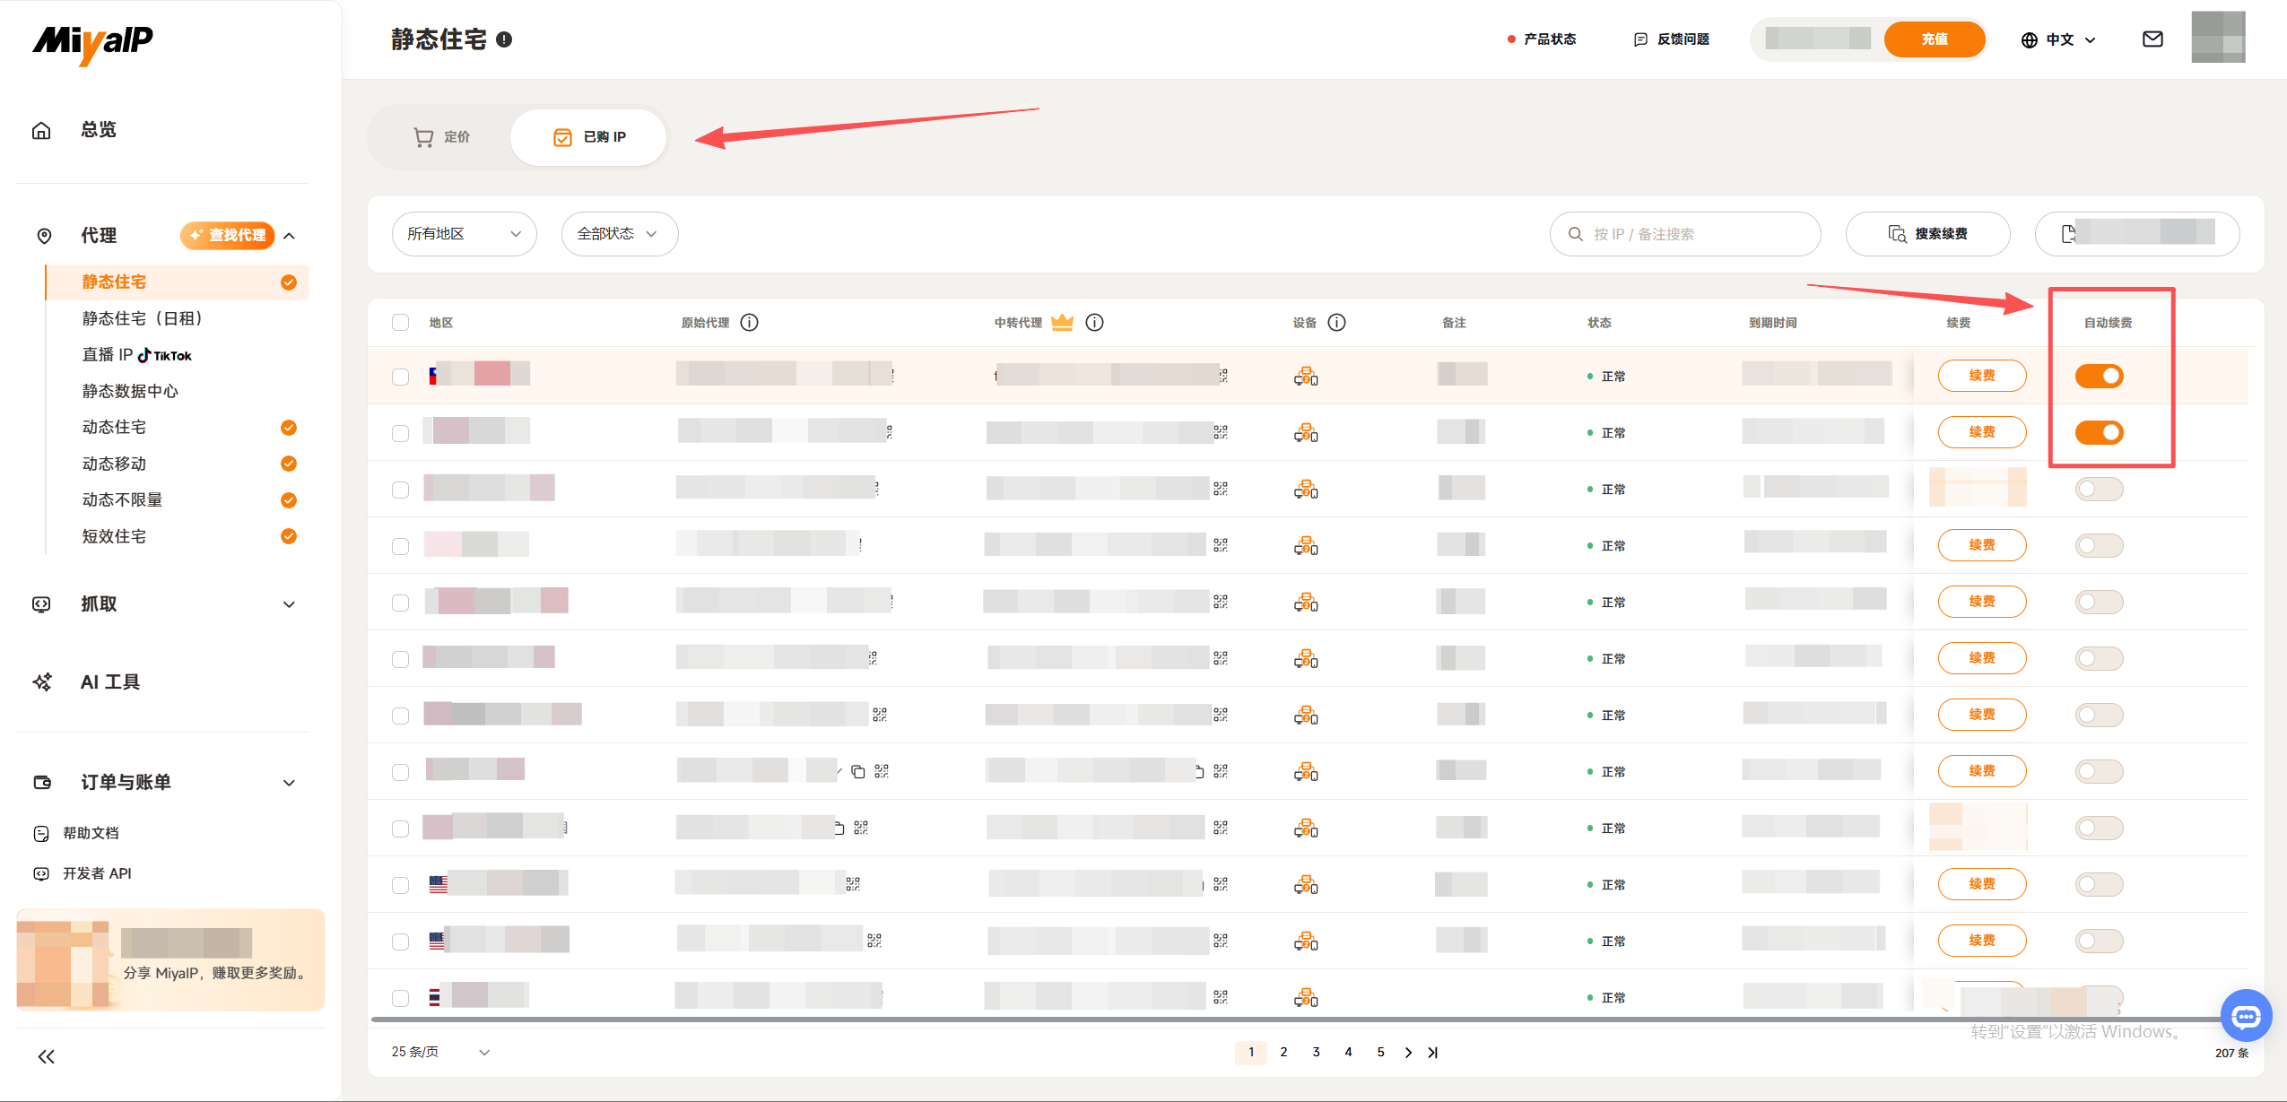Collapse the sidebar with double-arrow icon
The height and width of the screenshot is (1102, 2287).
[47, 1056]
